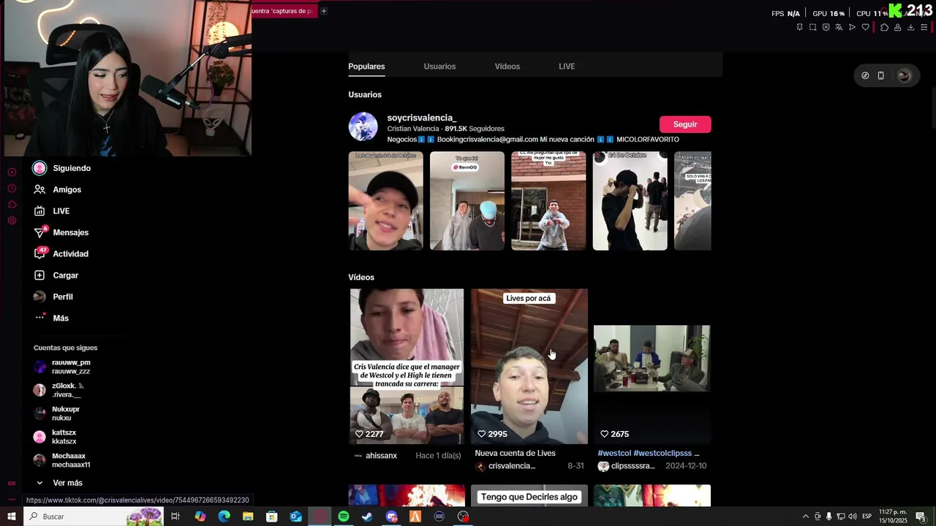
Task: Click the snapshot selection tool icon
Action: [812, 27]
